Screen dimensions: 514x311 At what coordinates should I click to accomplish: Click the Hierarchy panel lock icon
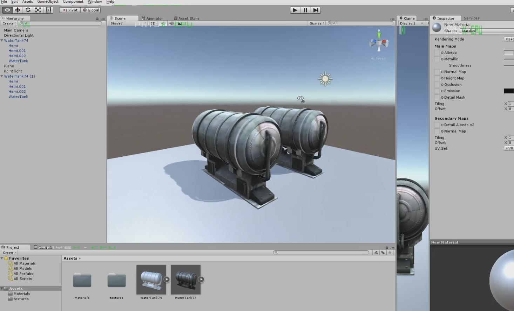point(97,19)
